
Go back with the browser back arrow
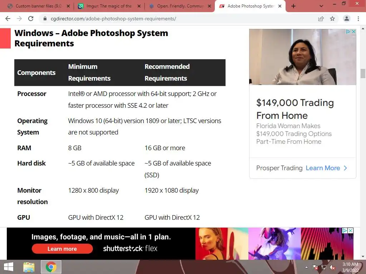(x=8, y=19)
